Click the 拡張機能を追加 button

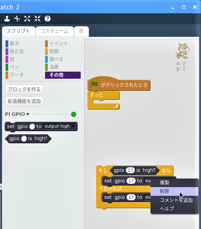[x=24, y=101]
